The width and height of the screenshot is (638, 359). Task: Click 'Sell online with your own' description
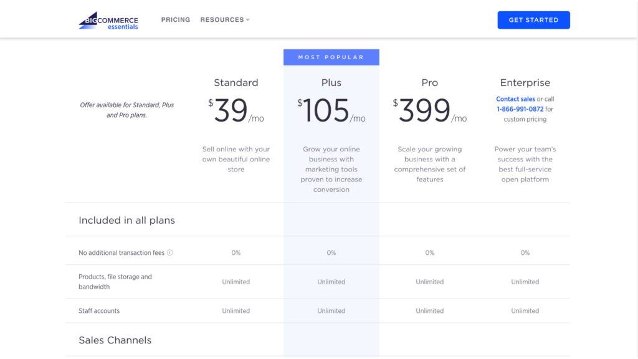[236, 159]
